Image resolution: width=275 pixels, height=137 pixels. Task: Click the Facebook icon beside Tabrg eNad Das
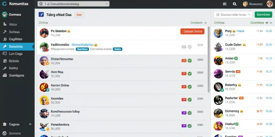tap(41, 14)
